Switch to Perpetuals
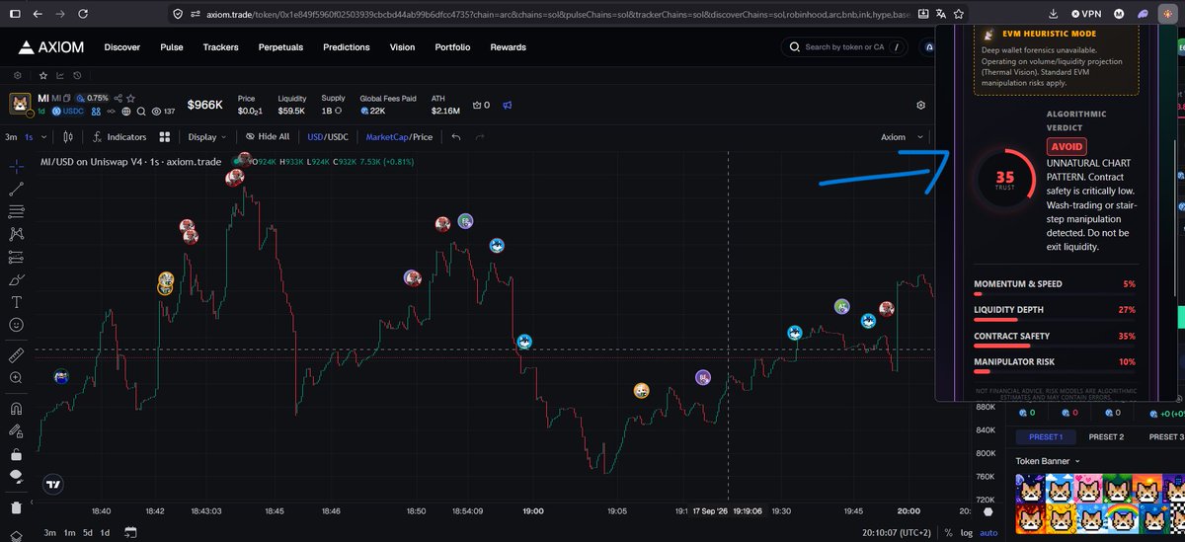This screenshot has width=1185, height=542. click(x=281, y=46)
